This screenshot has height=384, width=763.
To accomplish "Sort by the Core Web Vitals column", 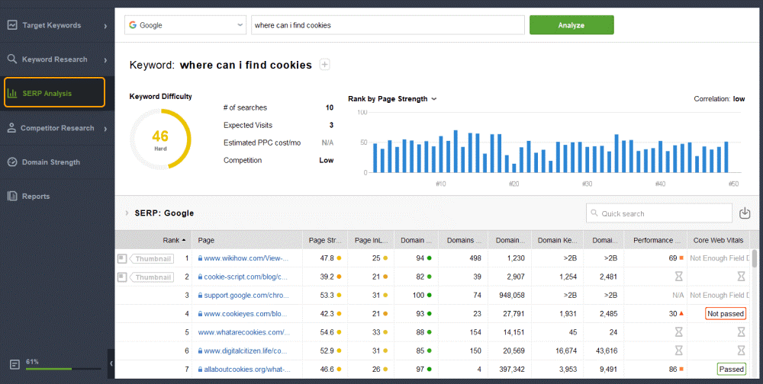I will [x=718, y=240].
